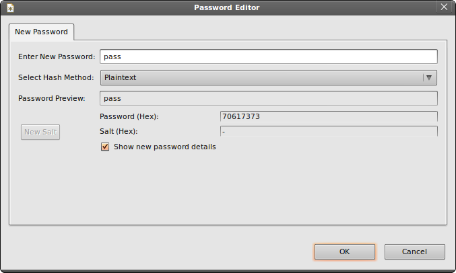
Task: Click the hash method dropdown arrow
Action: [x=429, y=77]
